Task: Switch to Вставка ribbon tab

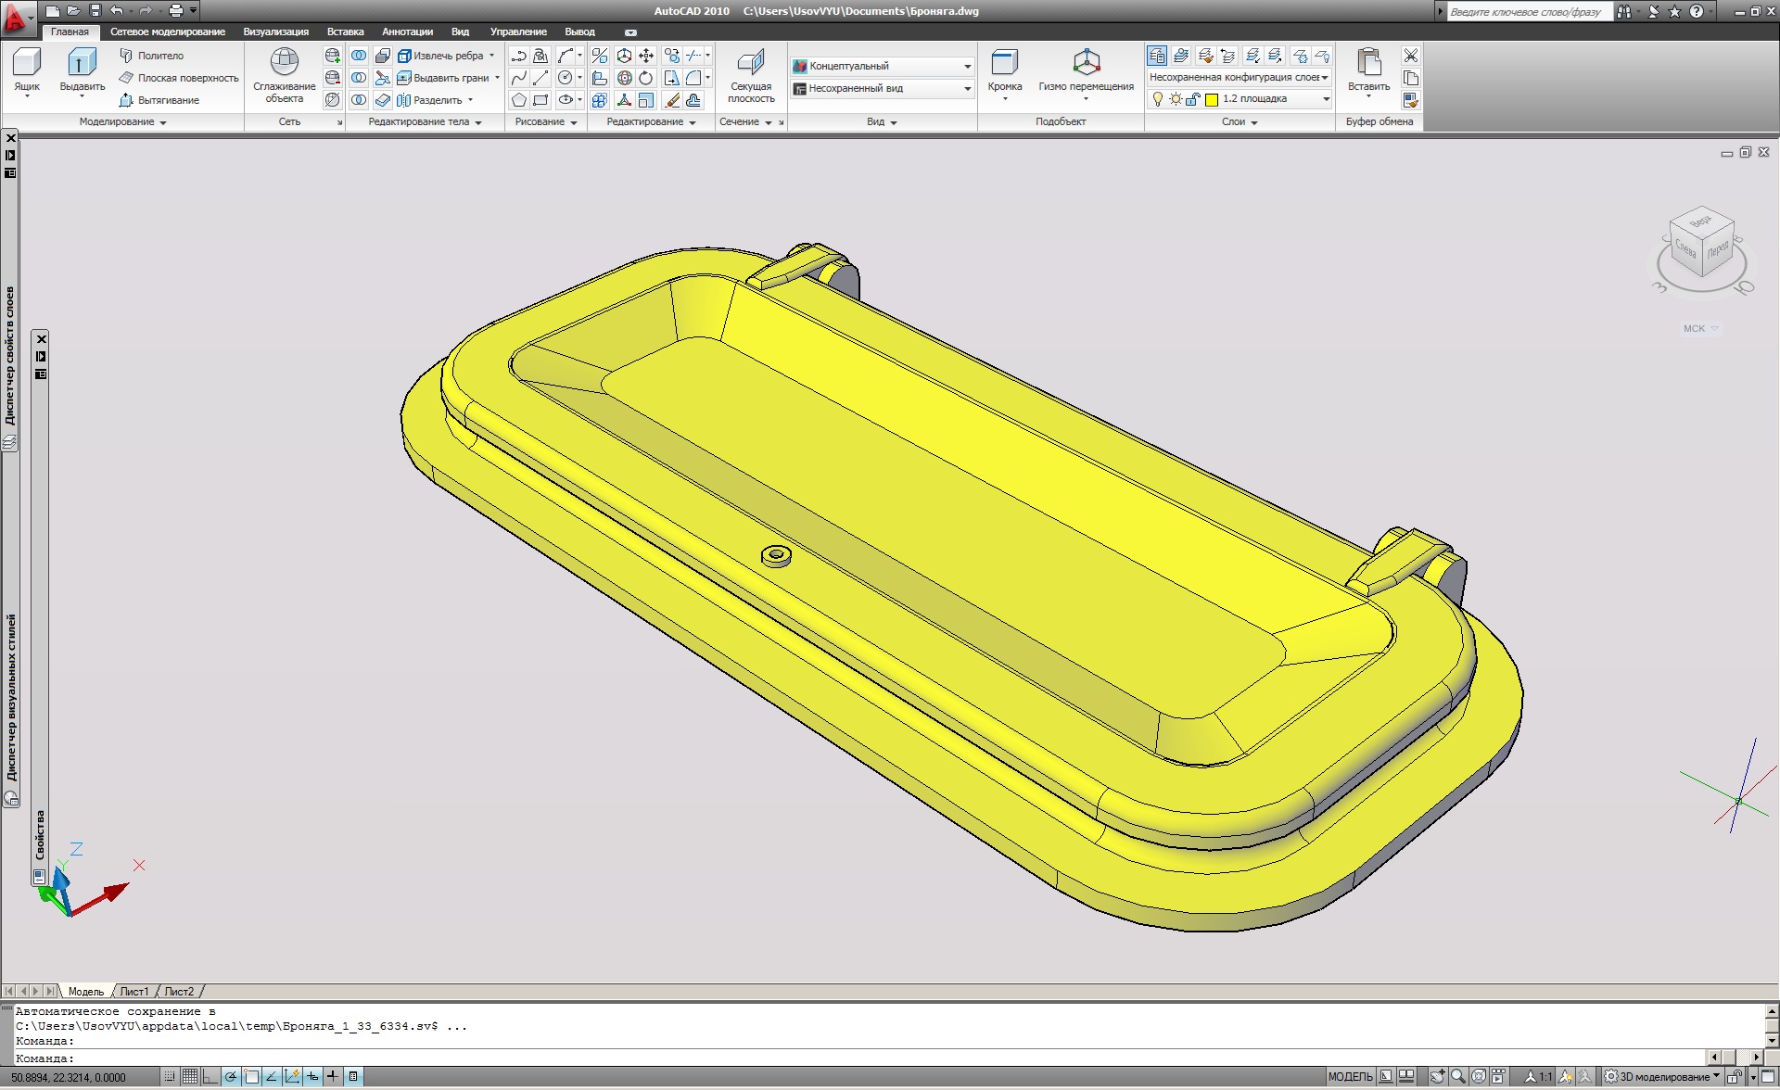Action: 345,32
